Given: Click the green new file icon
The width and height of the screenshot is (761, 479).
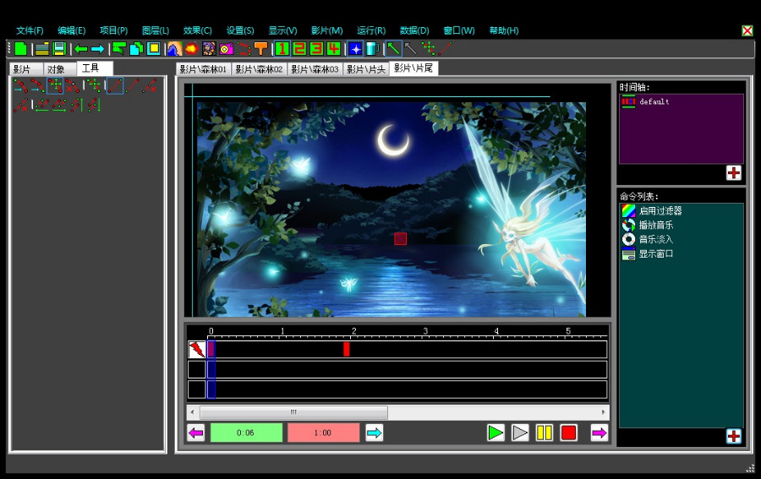Looking at the screenshot, I should 20,49.
